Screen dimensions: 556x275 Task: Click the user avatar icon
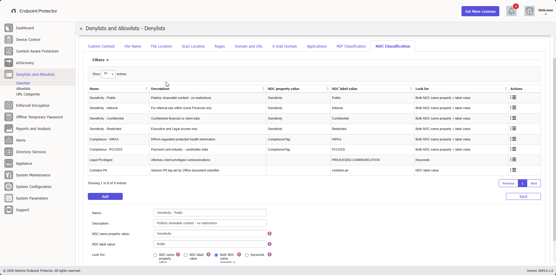(x=530, y=11)
